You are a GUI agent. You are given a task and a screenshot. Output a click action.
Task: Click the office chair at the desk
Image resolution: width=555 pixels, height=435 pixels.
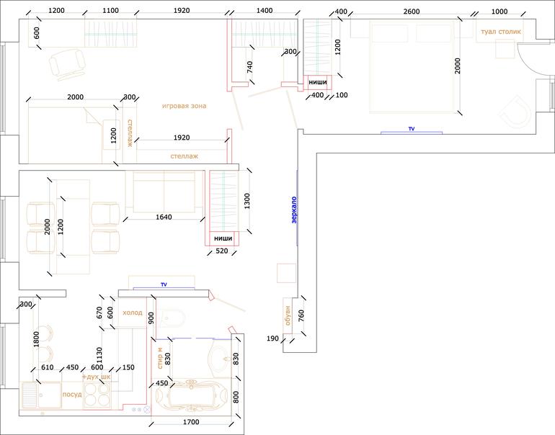(66, 64)
